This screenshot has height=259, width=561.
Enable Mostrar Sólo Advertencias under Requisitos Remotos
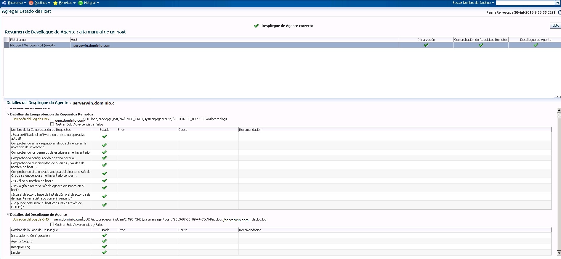click(x=52, y=124)
